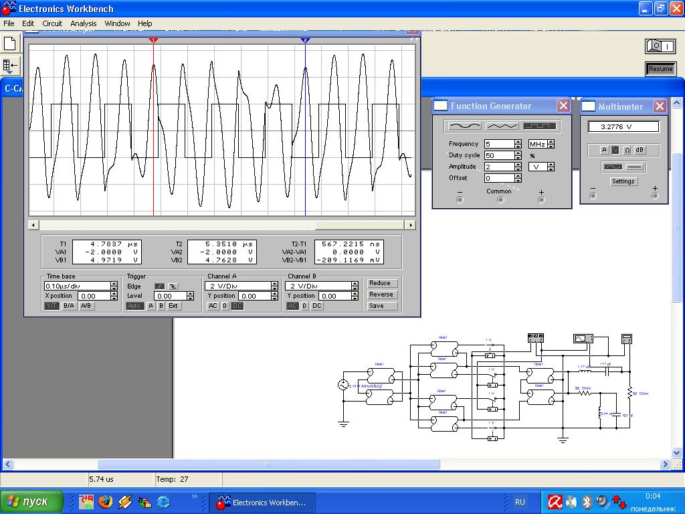
Task: Change the amplitude unit V spinner
Action: click(x=551, y=167)
